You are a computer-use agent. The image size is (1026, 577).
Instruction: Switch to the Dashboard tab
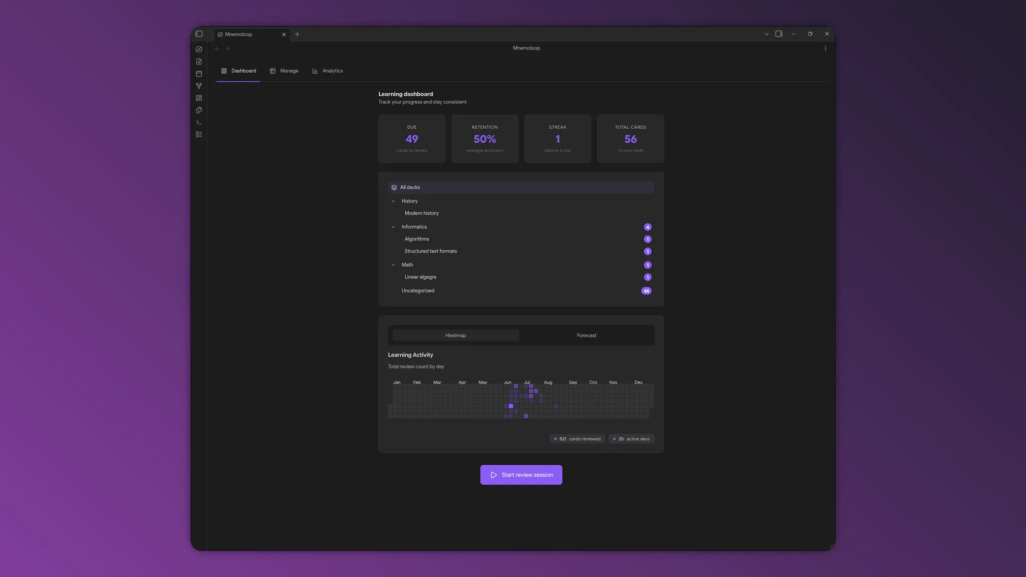238,71
